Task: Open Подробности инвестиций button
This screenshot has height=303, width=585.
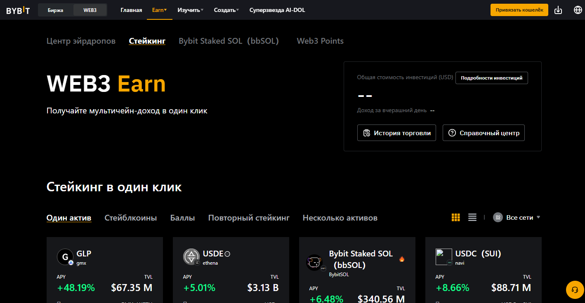Action: pyautogui.click(x=491, y=78)
